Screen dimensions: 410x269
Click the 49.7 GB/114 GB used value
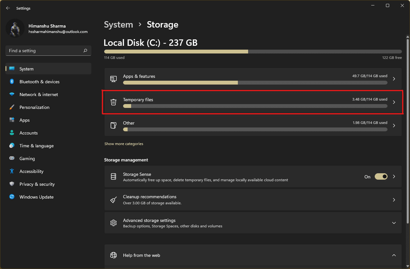point(370,76)
